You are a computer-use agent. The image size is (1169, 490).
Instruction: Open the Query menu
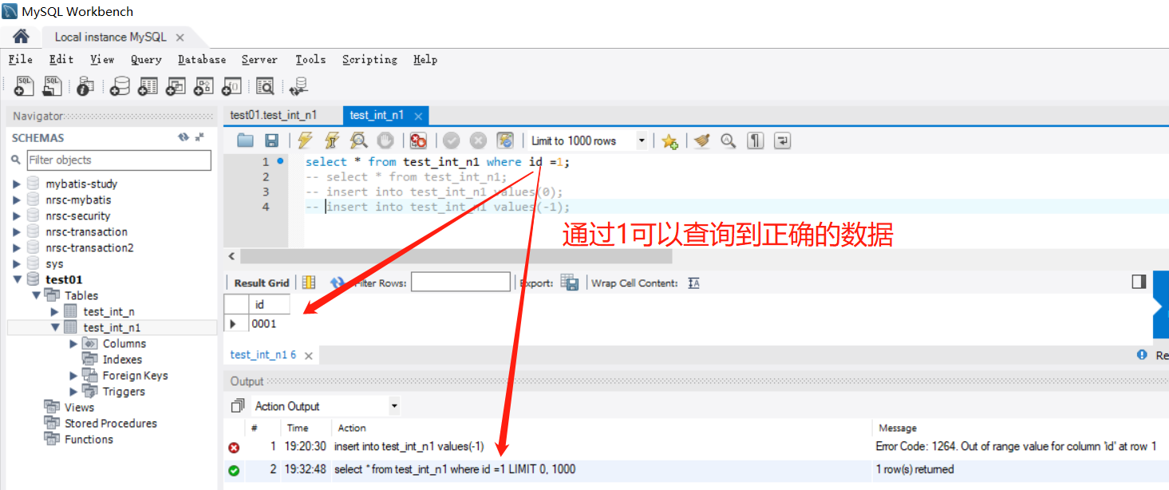(x=146, y=60)
